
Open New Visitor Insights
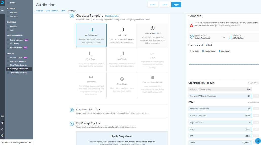point(18,65)
